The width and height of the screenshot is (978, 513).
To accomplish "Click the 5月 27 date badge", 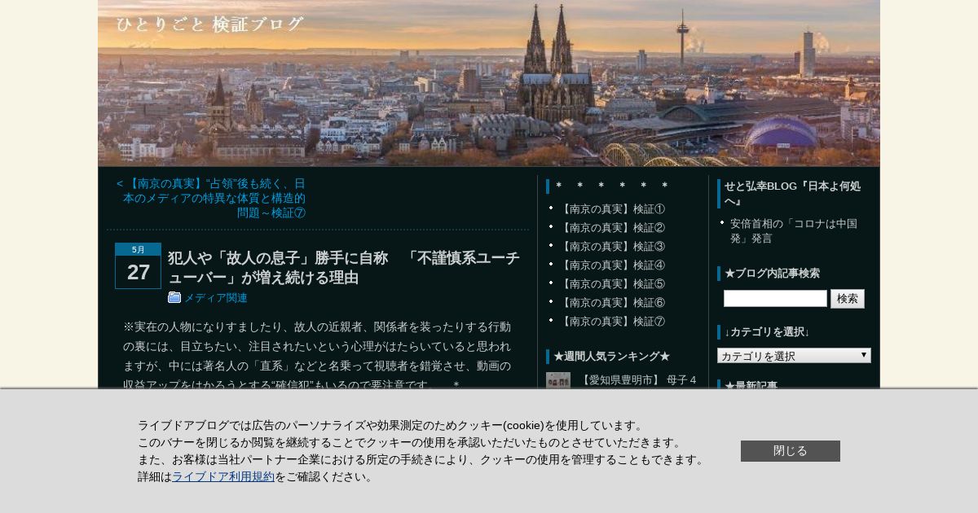I will point(138,265).
